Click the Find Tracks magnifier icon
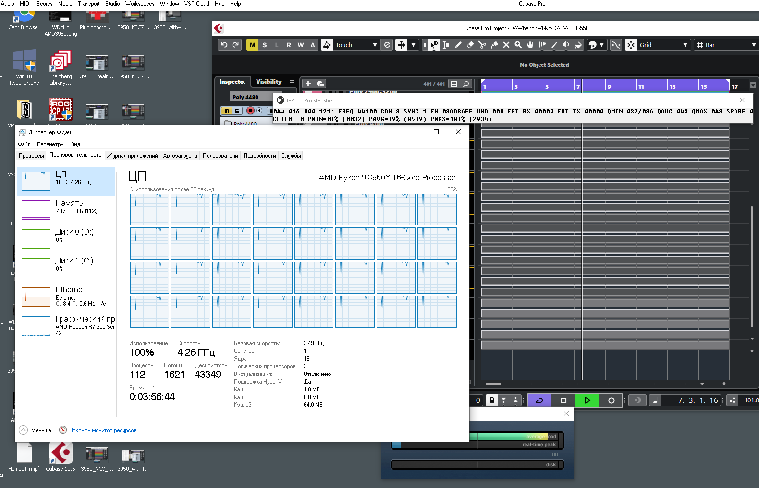 point(466,84)
